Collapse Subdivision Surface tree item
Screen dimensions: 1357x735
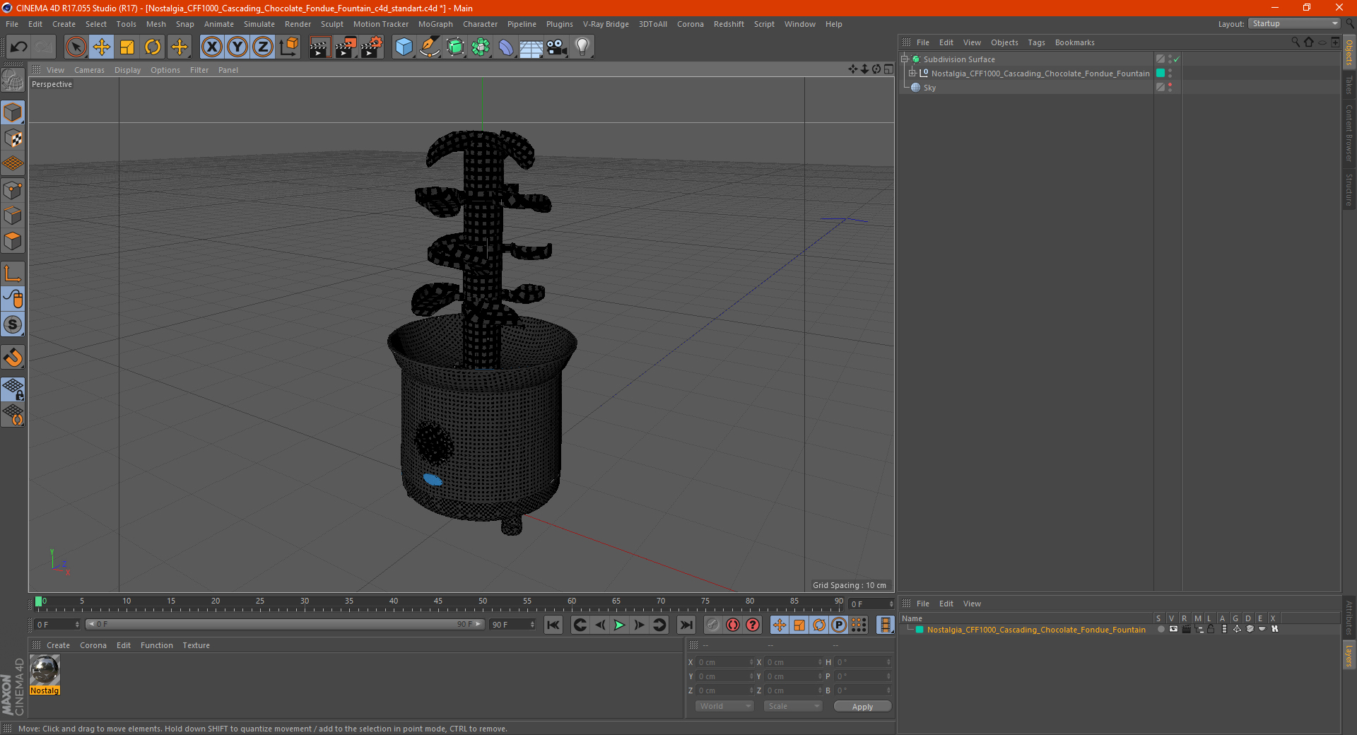905,59
